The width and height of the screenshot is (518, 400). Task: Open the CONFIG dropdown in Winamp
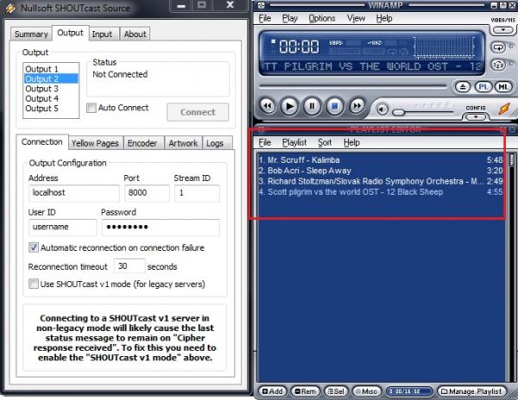[x=476, y=116]
